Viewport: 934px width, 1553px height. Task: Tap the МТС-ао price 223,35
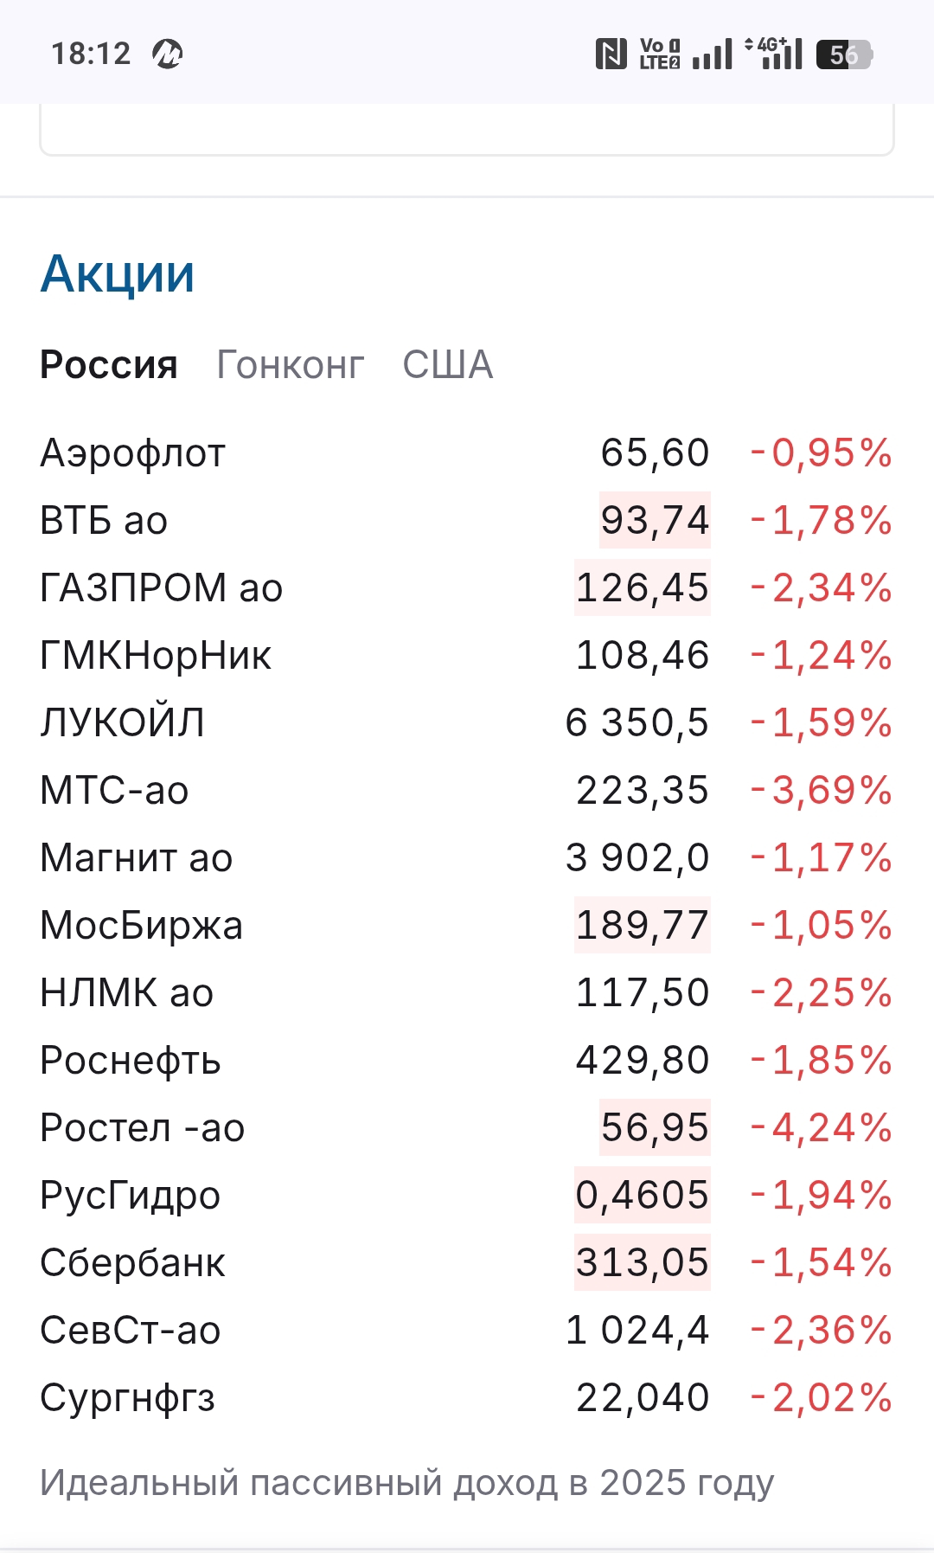[x=642, y=791]
